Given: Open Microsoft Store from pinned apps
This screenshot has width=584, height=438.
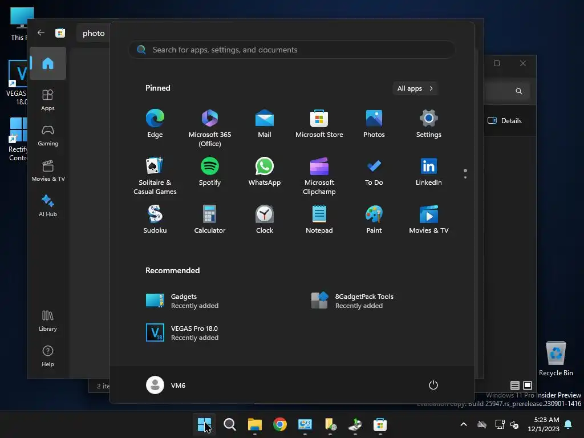Looking at the screenshot, I should [x=319, y=124].
